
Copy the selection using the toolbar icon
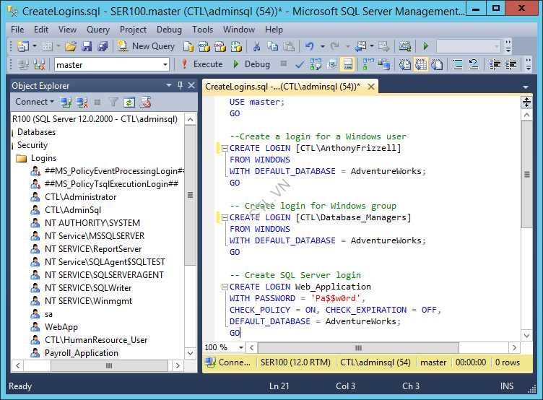pyautogui.click(x=272, y=46)
